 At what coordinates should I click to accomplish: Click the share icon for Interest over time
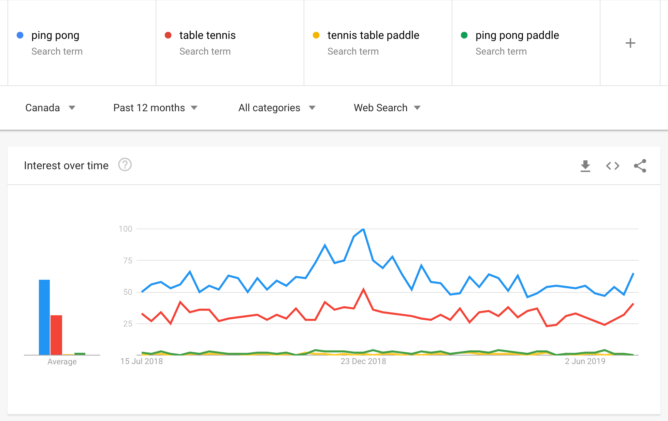tap(640, 165)
